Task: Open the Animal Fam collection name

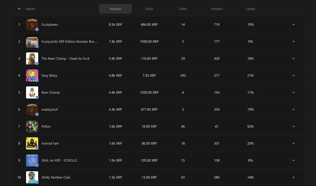Action: click(50, 143)
